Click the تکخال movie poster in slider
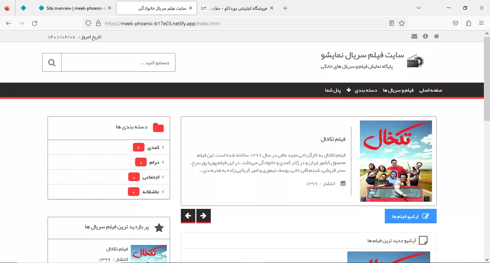Screen dimensions: 490x263 click(396, 161)
